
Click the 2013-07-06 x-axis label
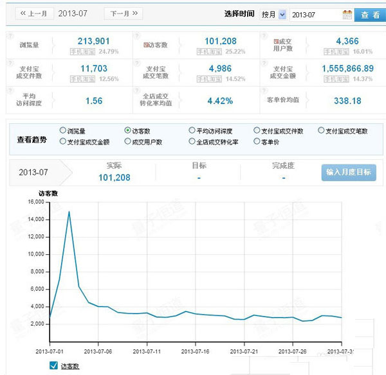[98, 352]
